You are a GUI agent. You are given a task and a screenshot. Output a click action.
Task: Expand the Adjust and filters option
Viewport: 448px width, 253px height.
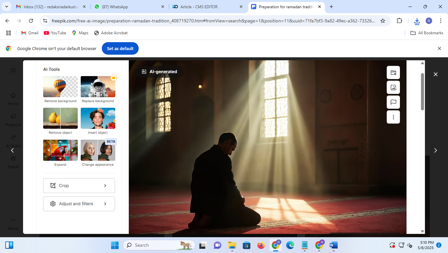[79, 204]
